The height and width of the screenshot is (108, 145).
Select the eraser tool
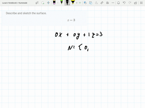coord(54,2)
